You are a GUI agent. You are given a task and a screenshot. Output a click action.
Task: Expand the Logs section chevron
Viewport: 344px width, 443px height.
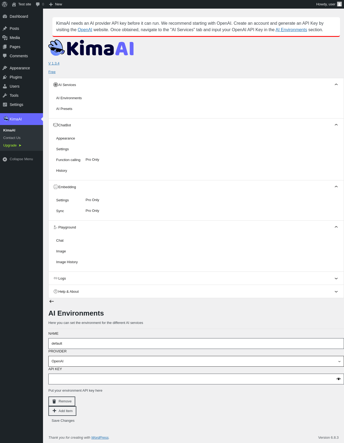point(336,278)
